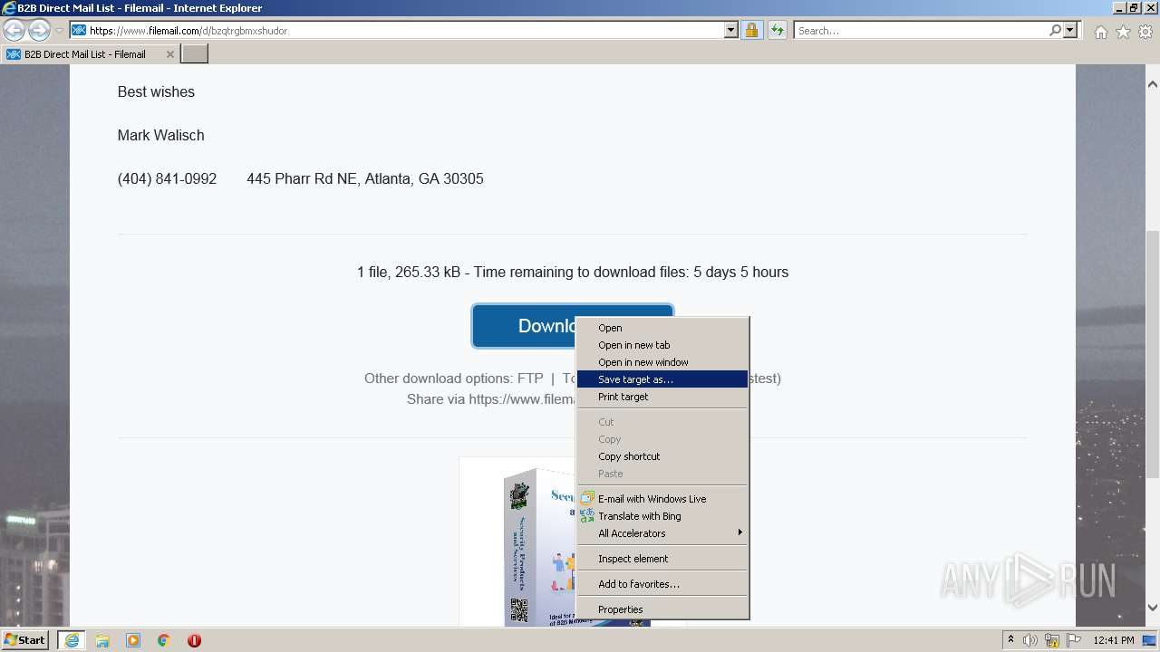Click the vertical scrollbar thumb
This screenshot has width=1160, height=652.
(x=1153, y=353)
